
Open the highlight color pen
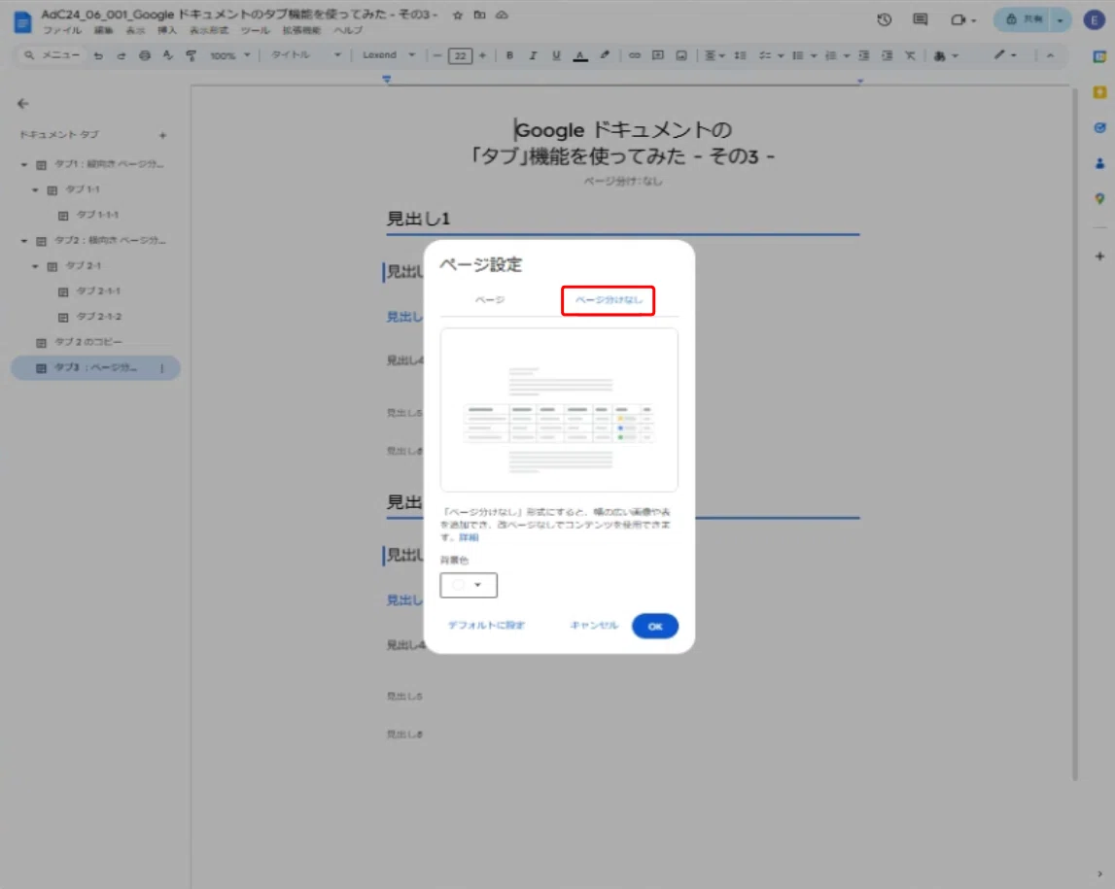605,55
